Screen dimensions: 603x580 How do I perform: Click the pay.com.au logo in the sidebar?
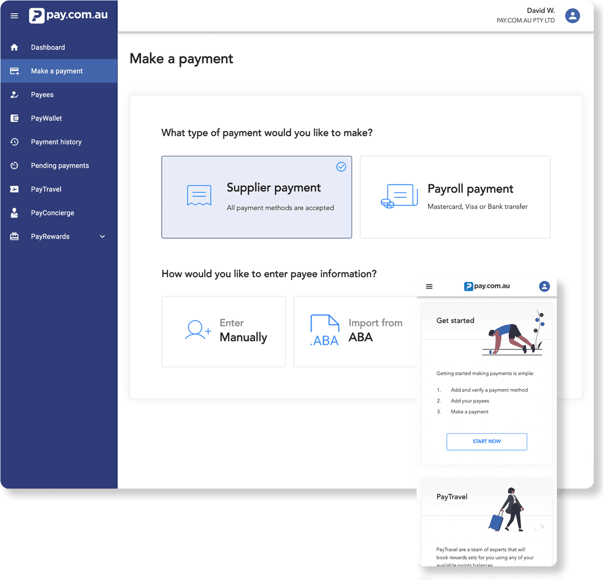pos(68,15)
